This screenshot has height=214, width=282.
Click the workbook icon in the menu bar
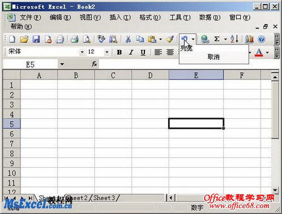click(x=11, y=17)
